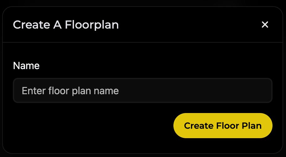Viewport: 286px width, 157px height.
Task: Click the Name field label
Action: [26, 66]
